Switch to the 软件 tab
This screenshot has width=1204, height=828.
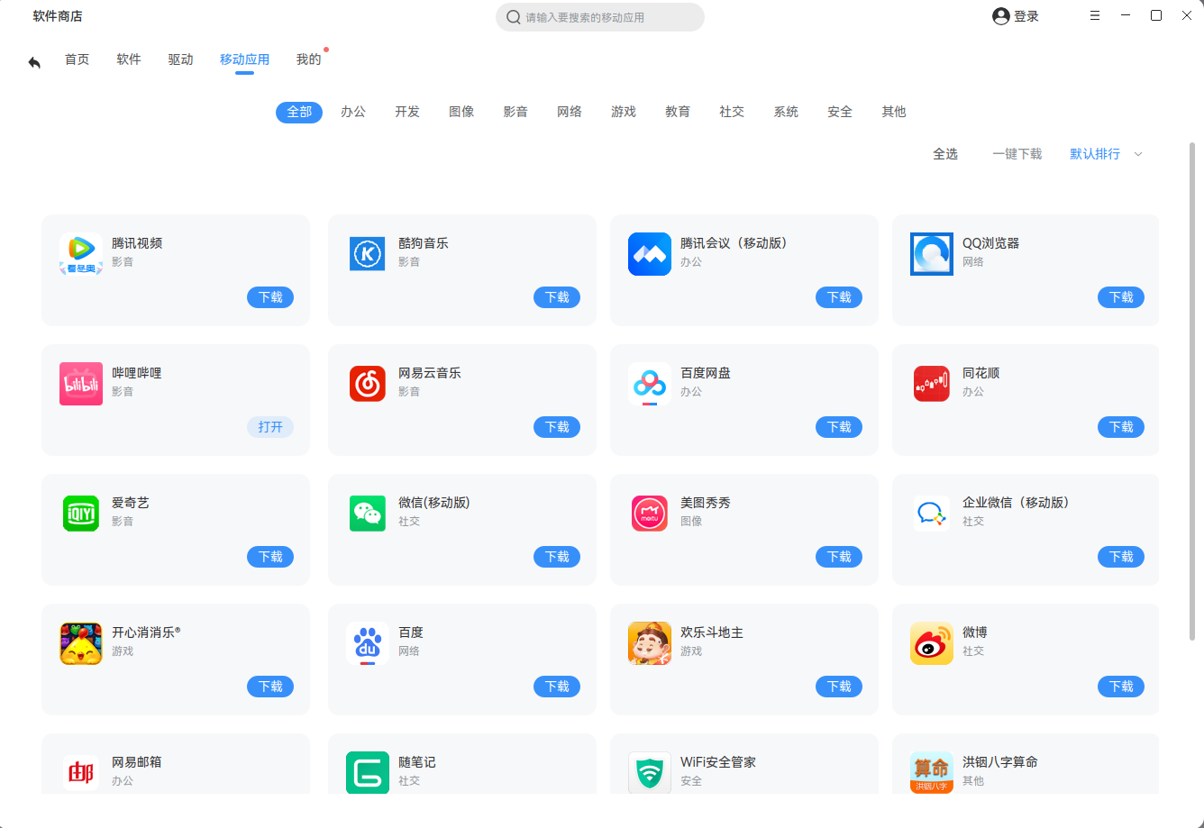[129, 59]
